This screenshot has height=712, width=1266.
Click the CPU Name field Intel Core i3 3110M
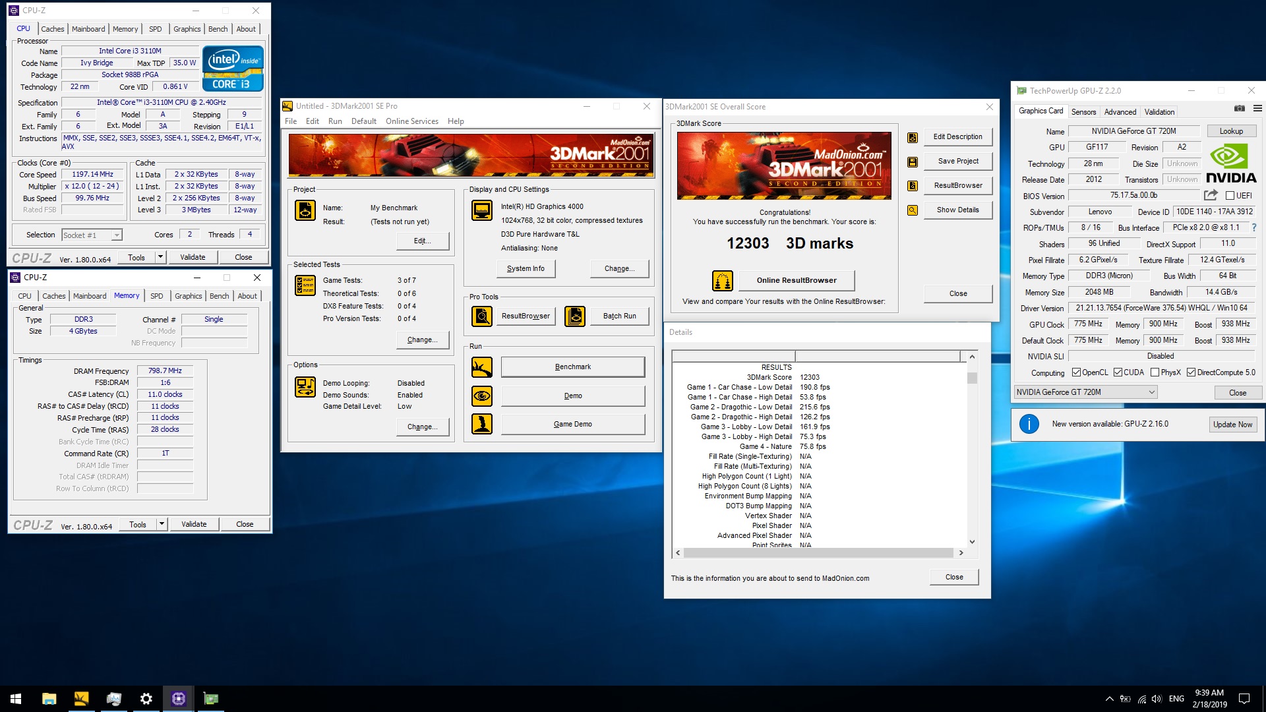pyautogui.click(x=130, y=51)
